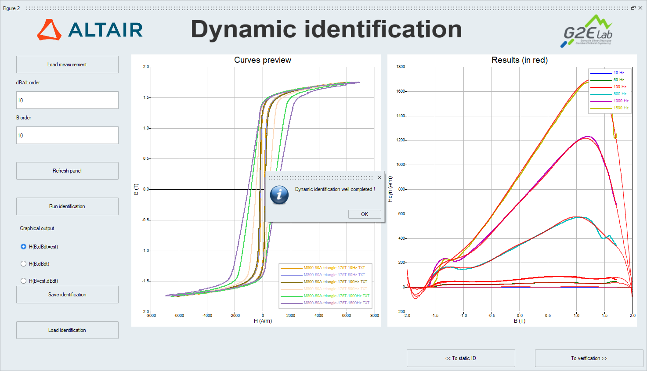Go back with To static ID

[x=461, y=358]
